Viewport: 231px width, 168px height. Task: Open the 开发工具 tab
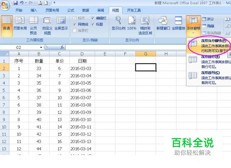coord(134,10)
